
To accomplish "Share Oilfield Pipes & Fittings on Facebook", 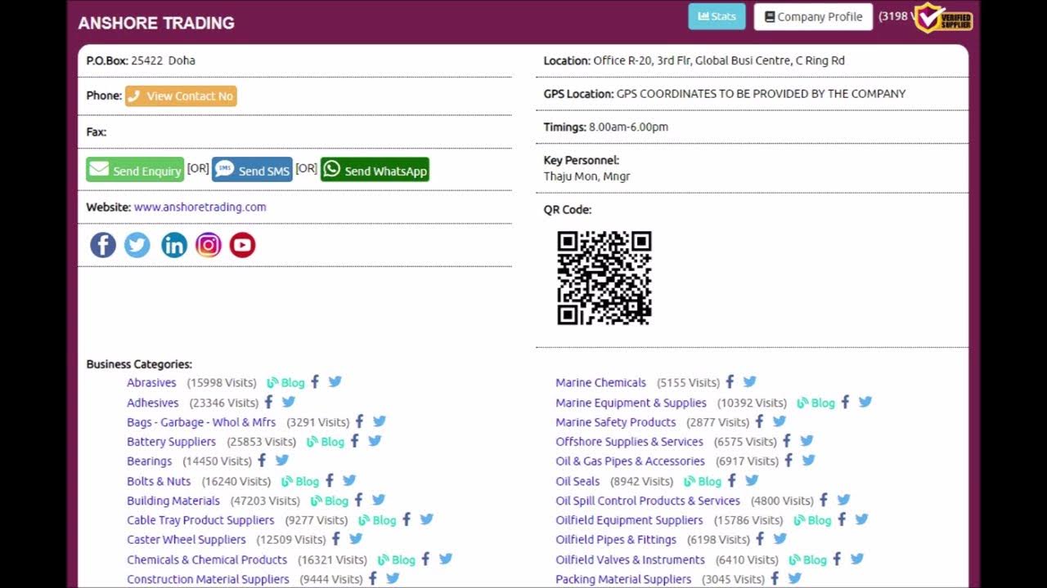I will pos(760,539).
